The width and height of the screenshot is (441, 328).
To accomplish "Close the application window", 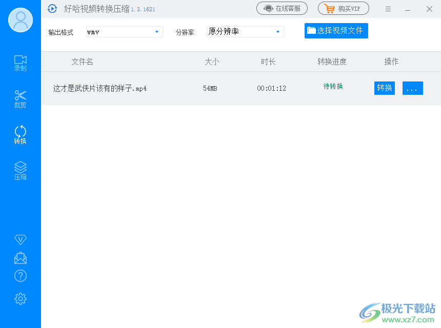I will click(429, 9).
